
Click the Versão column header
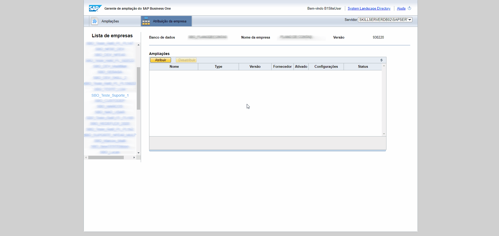255,66
